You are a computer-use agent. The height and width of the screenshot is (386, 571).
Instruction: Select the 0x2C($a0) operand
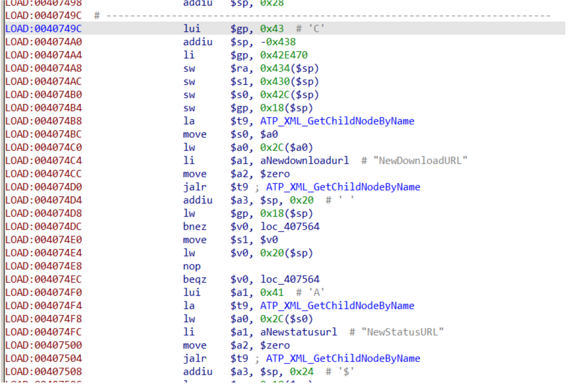point(286,147)
